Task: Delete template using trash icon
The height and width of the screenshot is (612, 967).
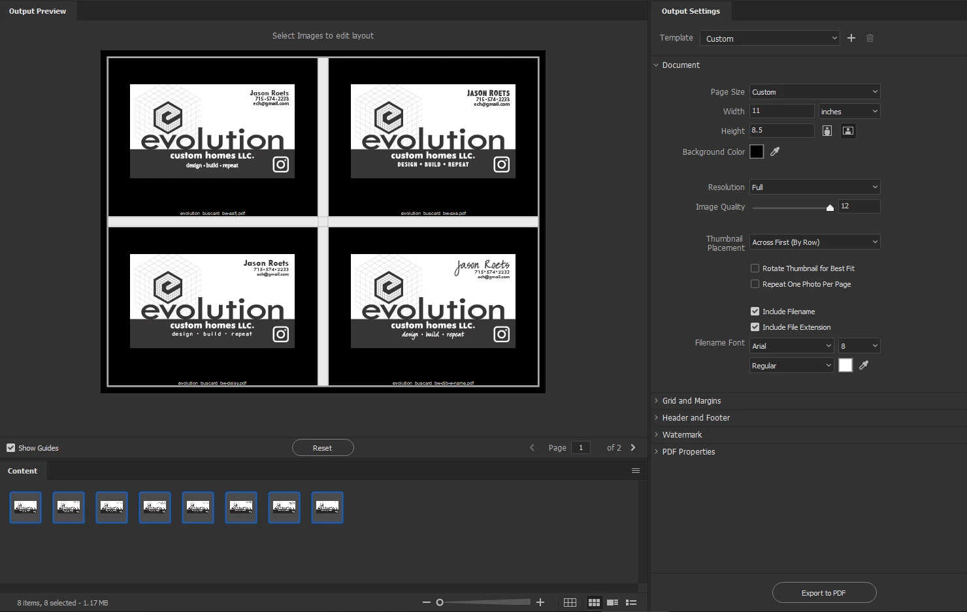Action: coord(870,38)
